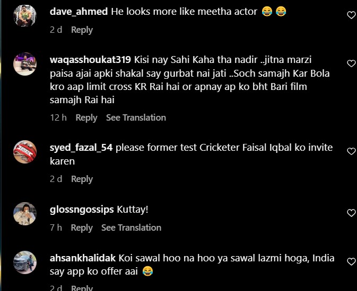Viewport: 357px width, 291px height.
Task: Open glossngossips profile picture
Action: (x=24, y=214)
